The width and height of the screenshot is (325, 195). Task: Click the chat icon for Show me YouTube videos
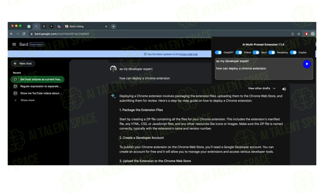pos(15,93)
